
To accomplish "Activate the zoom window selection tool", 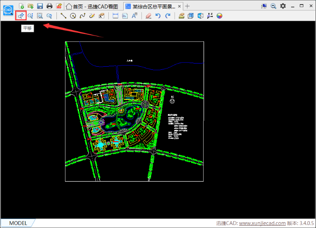I will click(x=40, y=16).
